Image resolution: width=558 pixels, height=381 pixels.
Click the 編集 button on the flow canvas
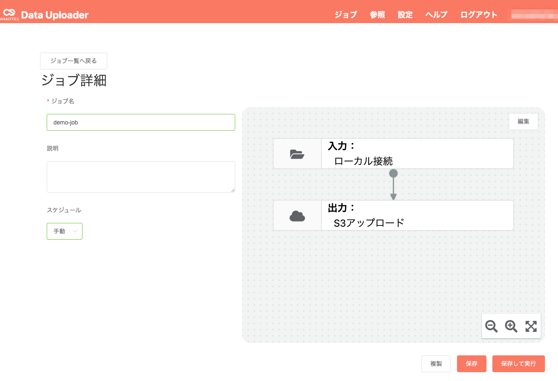[x=523, y=121]
